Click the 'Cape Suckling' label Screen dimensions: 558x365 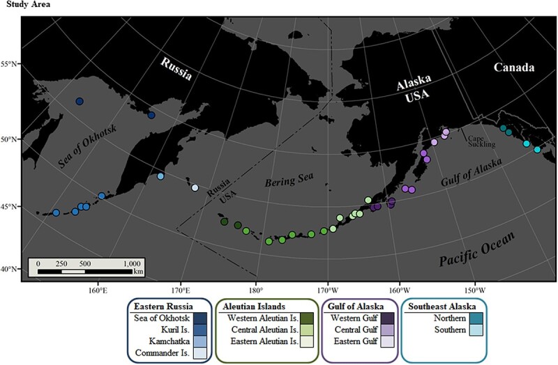pos(481,141)
